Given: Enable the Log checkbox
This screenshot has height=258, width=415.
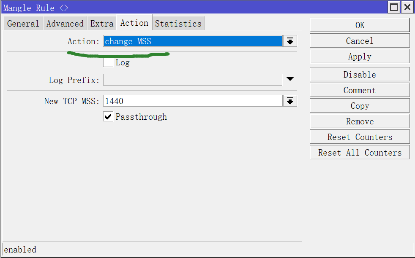Looking at the screenshot, I should pos(108,62).
